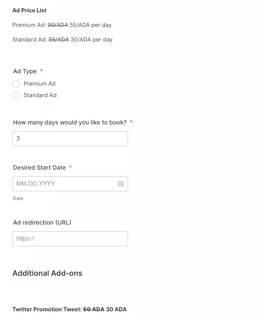The width and height of the screenshot is (264, 321).
Task: Click the 'How many days would you like to book?' label
Action: [x=70, y=123]
